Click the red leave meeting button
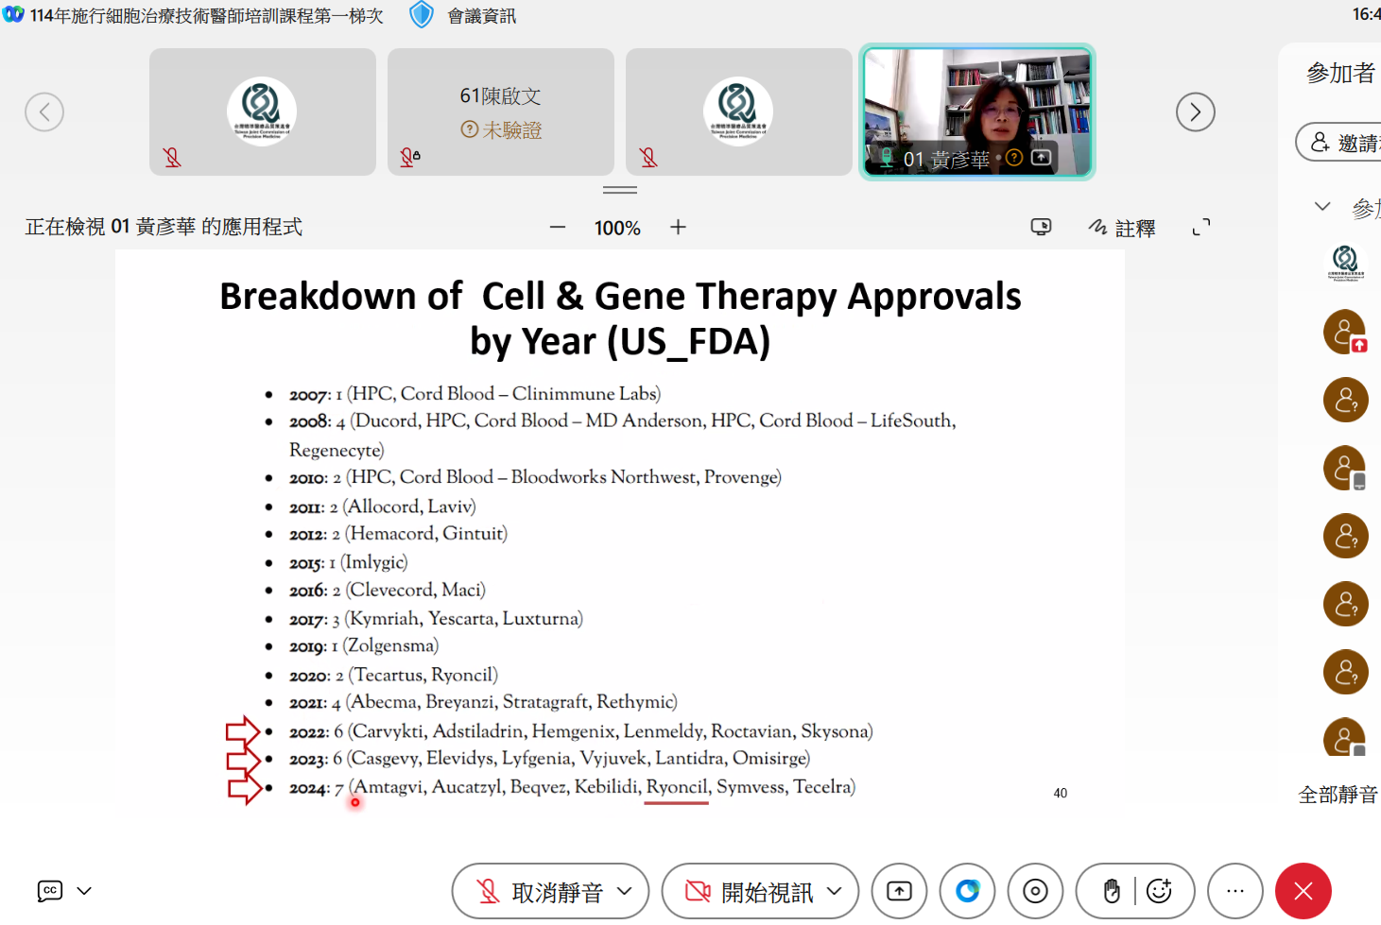 [1303, 891]
